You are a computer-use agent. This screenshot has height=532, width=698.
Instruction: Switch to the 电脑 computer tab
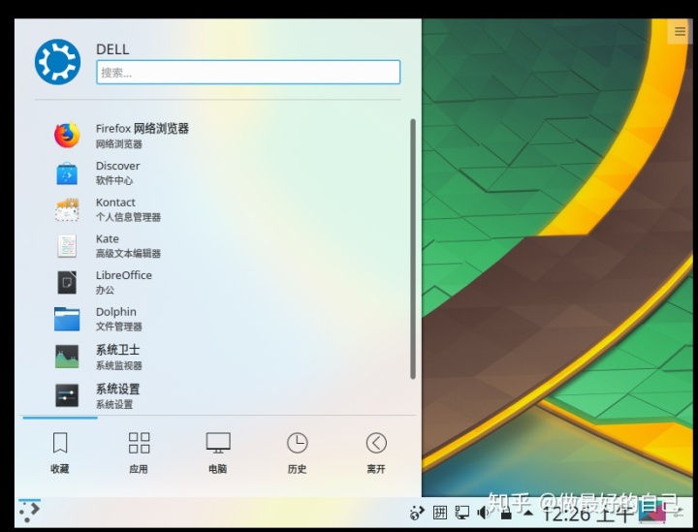[218, 453]
